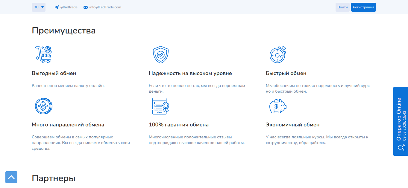The image size is (408, 188).
Task: Click the info@FadTrade.com email link
Action: (105, 7)
